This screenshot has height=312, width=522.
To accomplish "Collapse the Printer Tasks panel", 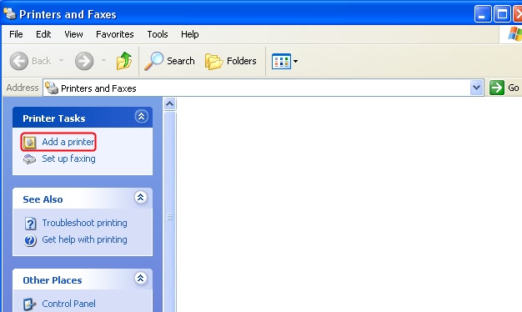I will point(141,117).
